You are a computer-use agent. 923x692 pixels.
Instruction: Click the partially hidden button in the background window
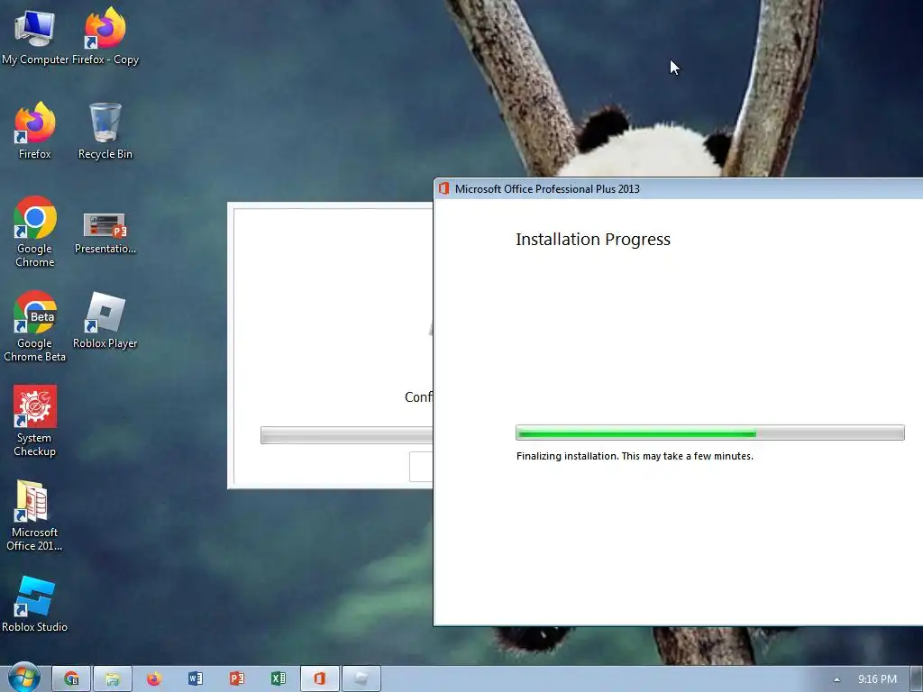(422, 467)
